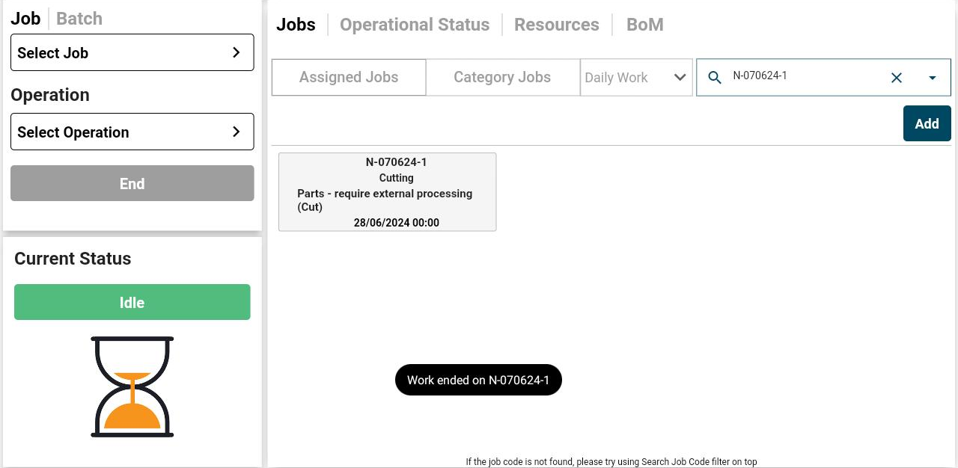The image size is (958, 468).
Task: Click the grey End button
Action: [132, 183]
